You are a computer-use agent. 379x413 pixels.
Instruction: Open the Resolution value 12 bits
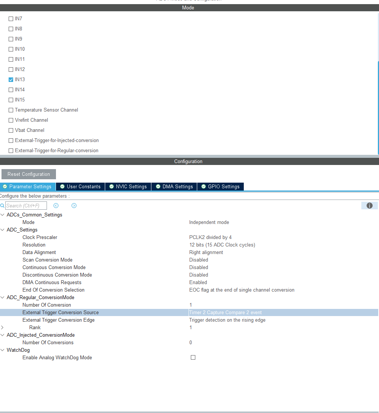tap(222, 245)
